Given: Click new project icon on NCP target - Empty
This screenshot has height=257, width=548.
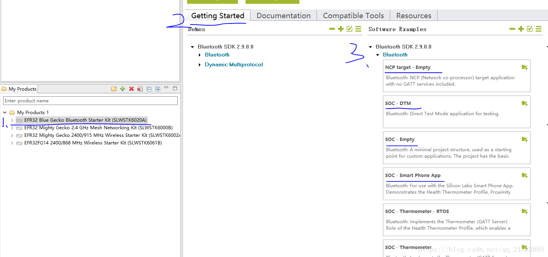Looking at the screenshot, I should coord(524,67).
